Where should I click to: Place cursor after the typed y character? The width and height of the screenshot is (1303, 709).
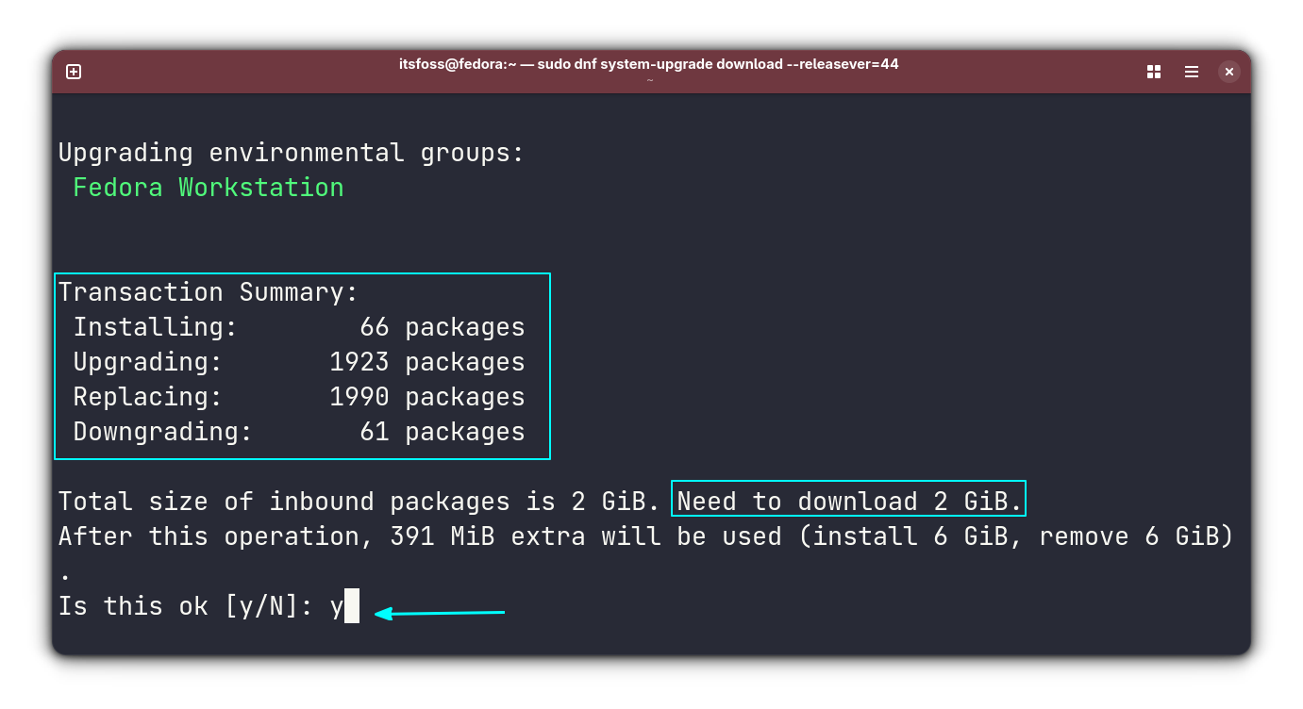pyautogui.click(x=351, y=606)
